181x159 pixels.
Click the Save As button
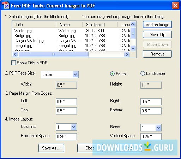coord(51,148)
